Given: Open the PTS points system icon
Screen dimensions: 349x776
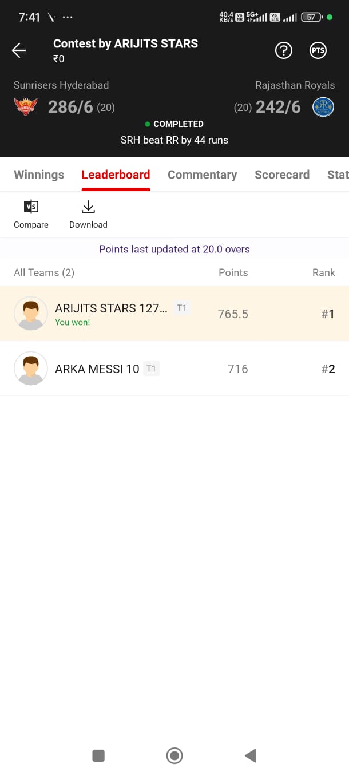Looking at the screenshot, I should point(318,50).
